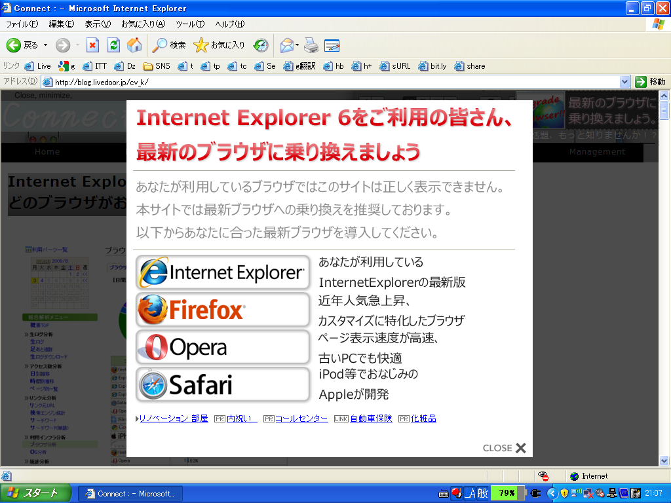671x503 pixels.
Task: Refresh the page with the green arrows icon
Action: pos(113,45)
